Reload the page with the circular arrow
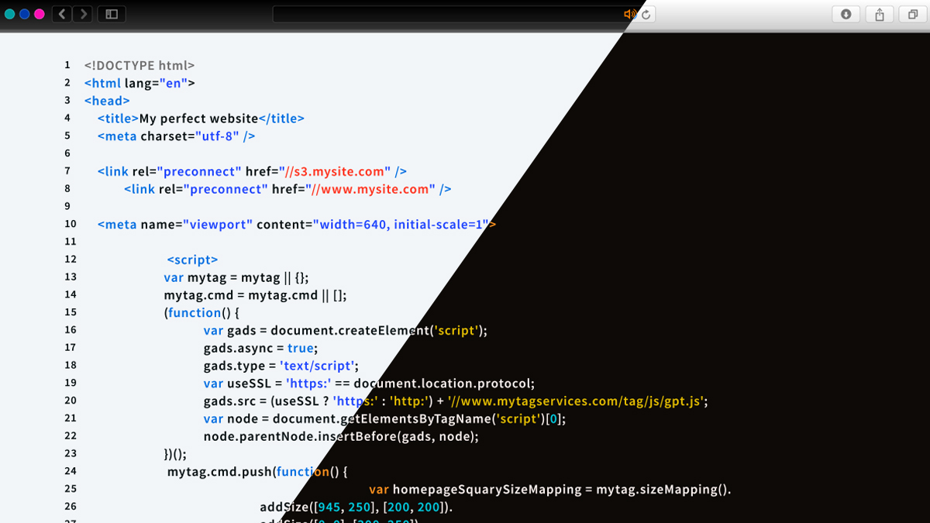This screenshot has width=930, height=523. click(646, 14)
